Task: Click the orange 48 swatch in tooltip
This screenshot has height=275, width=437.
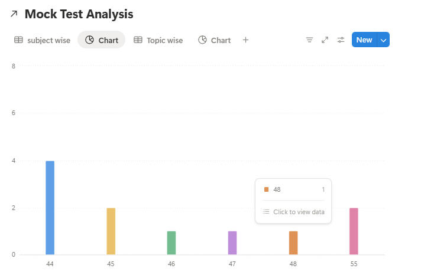Action: point(267,189)
